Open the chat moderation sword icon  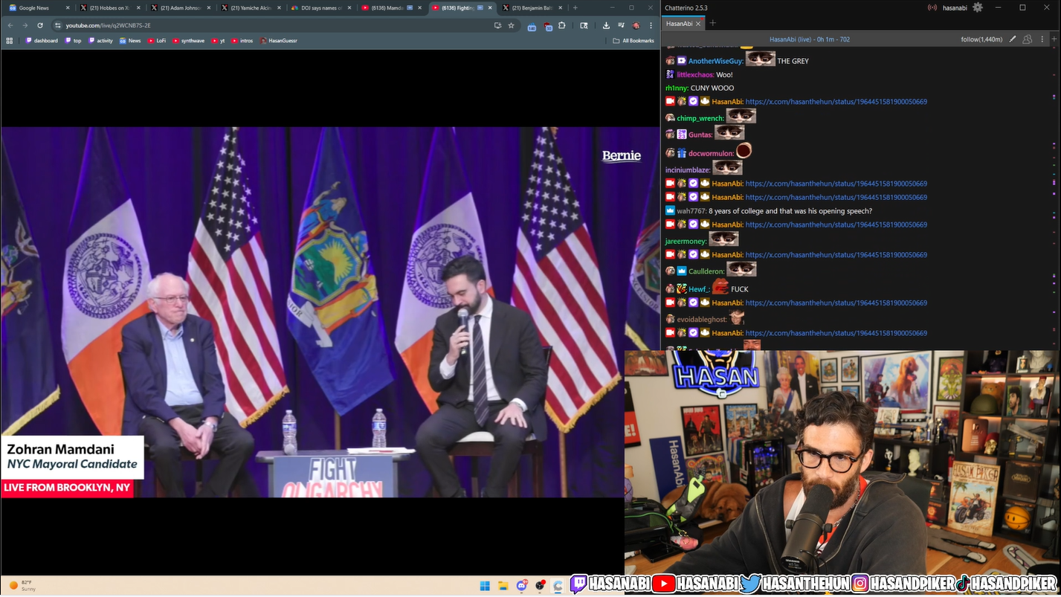1012,39
